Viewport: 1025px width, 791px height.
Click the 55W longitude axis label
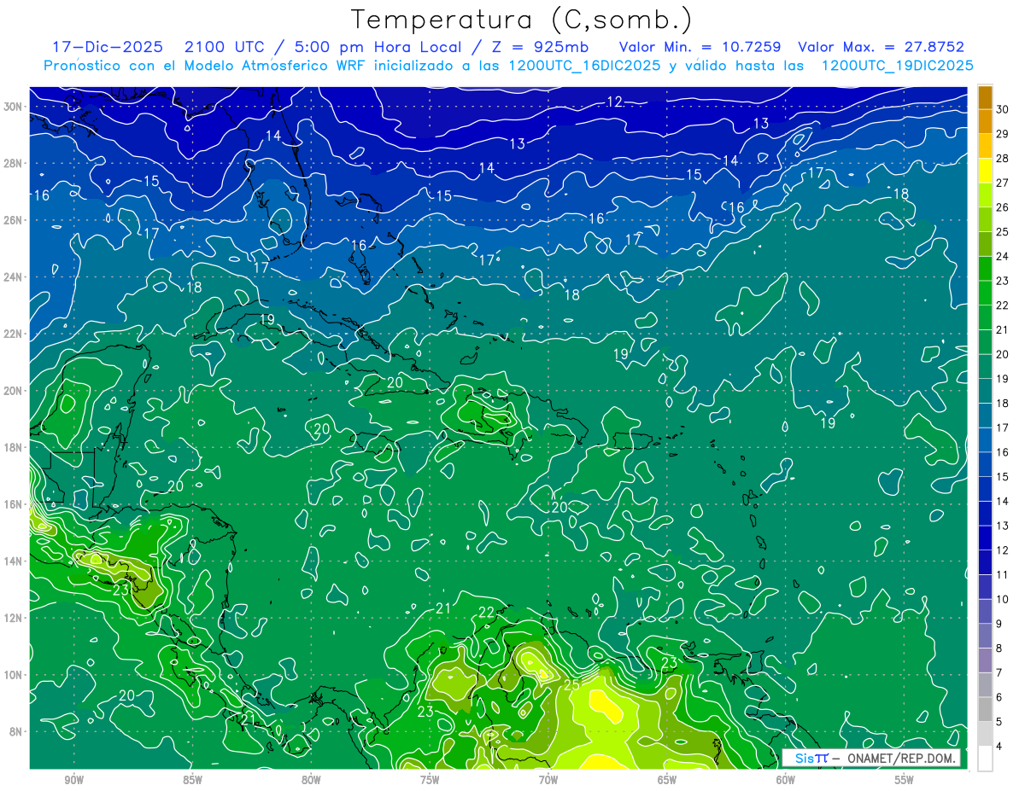tap(905, 780)
